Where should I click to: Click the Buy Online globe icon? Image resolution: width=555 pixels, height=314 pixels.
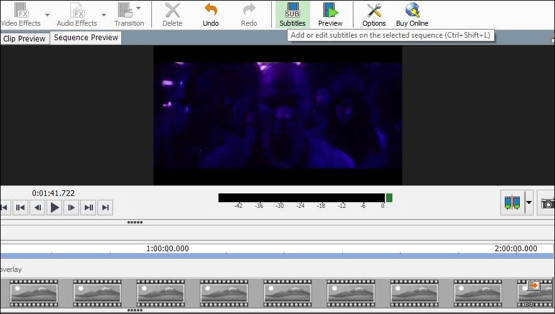point(412,14)
